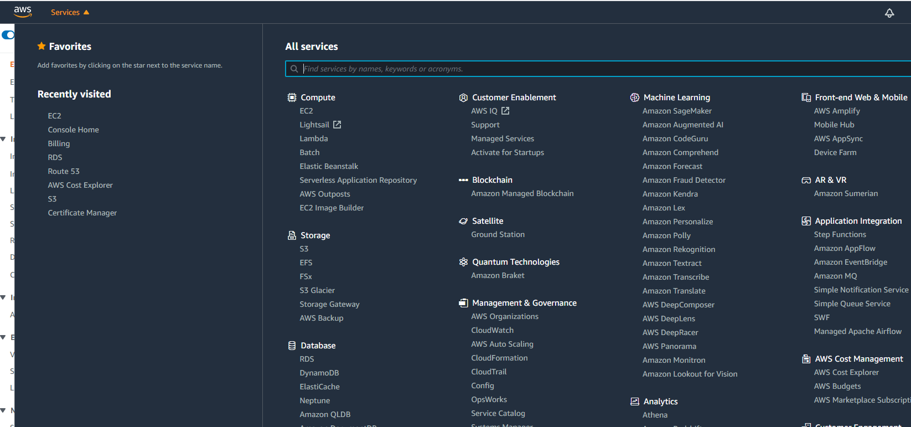This screenshot has height=427, width=911.
Task: Open Elastic Beanstalk service
Action: point(329,166)
